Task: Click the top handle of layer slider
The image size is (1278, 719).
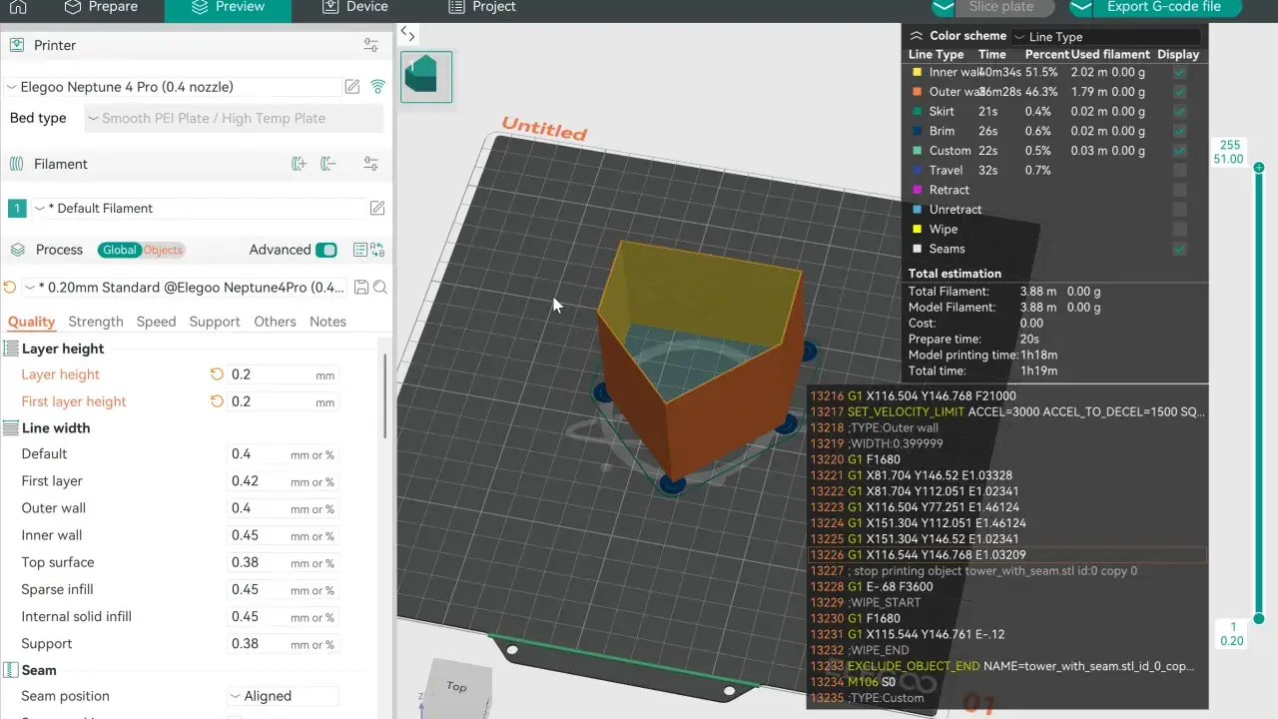Action: [x=1259, y=168]
